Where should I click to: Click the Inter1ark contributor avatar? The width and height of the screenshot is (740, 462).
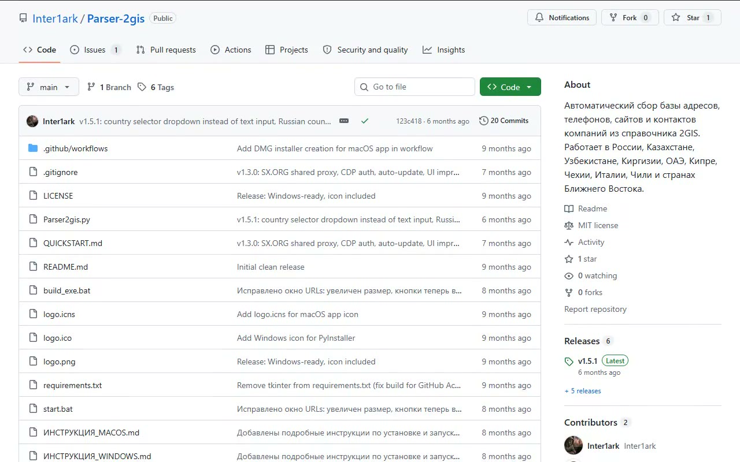point(573,445)
